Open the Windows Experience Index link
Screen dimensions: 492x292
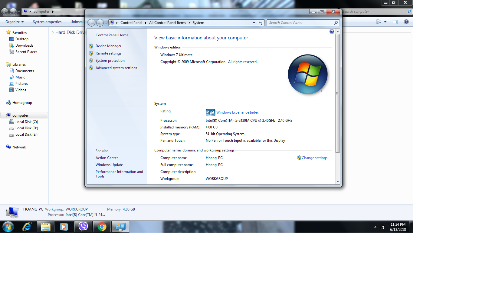(237, 112)
